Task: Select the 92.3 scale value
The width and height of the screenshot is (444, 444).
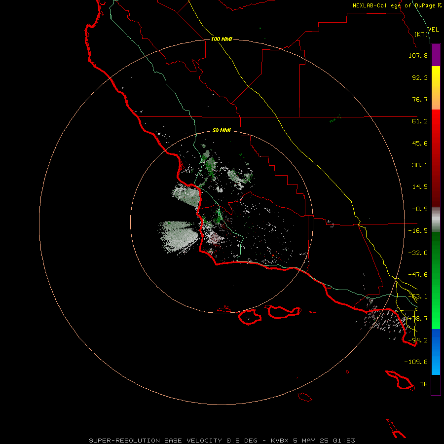Action: click(x=420, y=77)
